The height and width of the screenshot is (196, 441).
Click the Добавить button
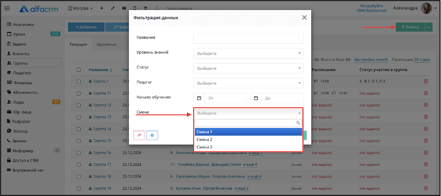click(x=86, y=27)
